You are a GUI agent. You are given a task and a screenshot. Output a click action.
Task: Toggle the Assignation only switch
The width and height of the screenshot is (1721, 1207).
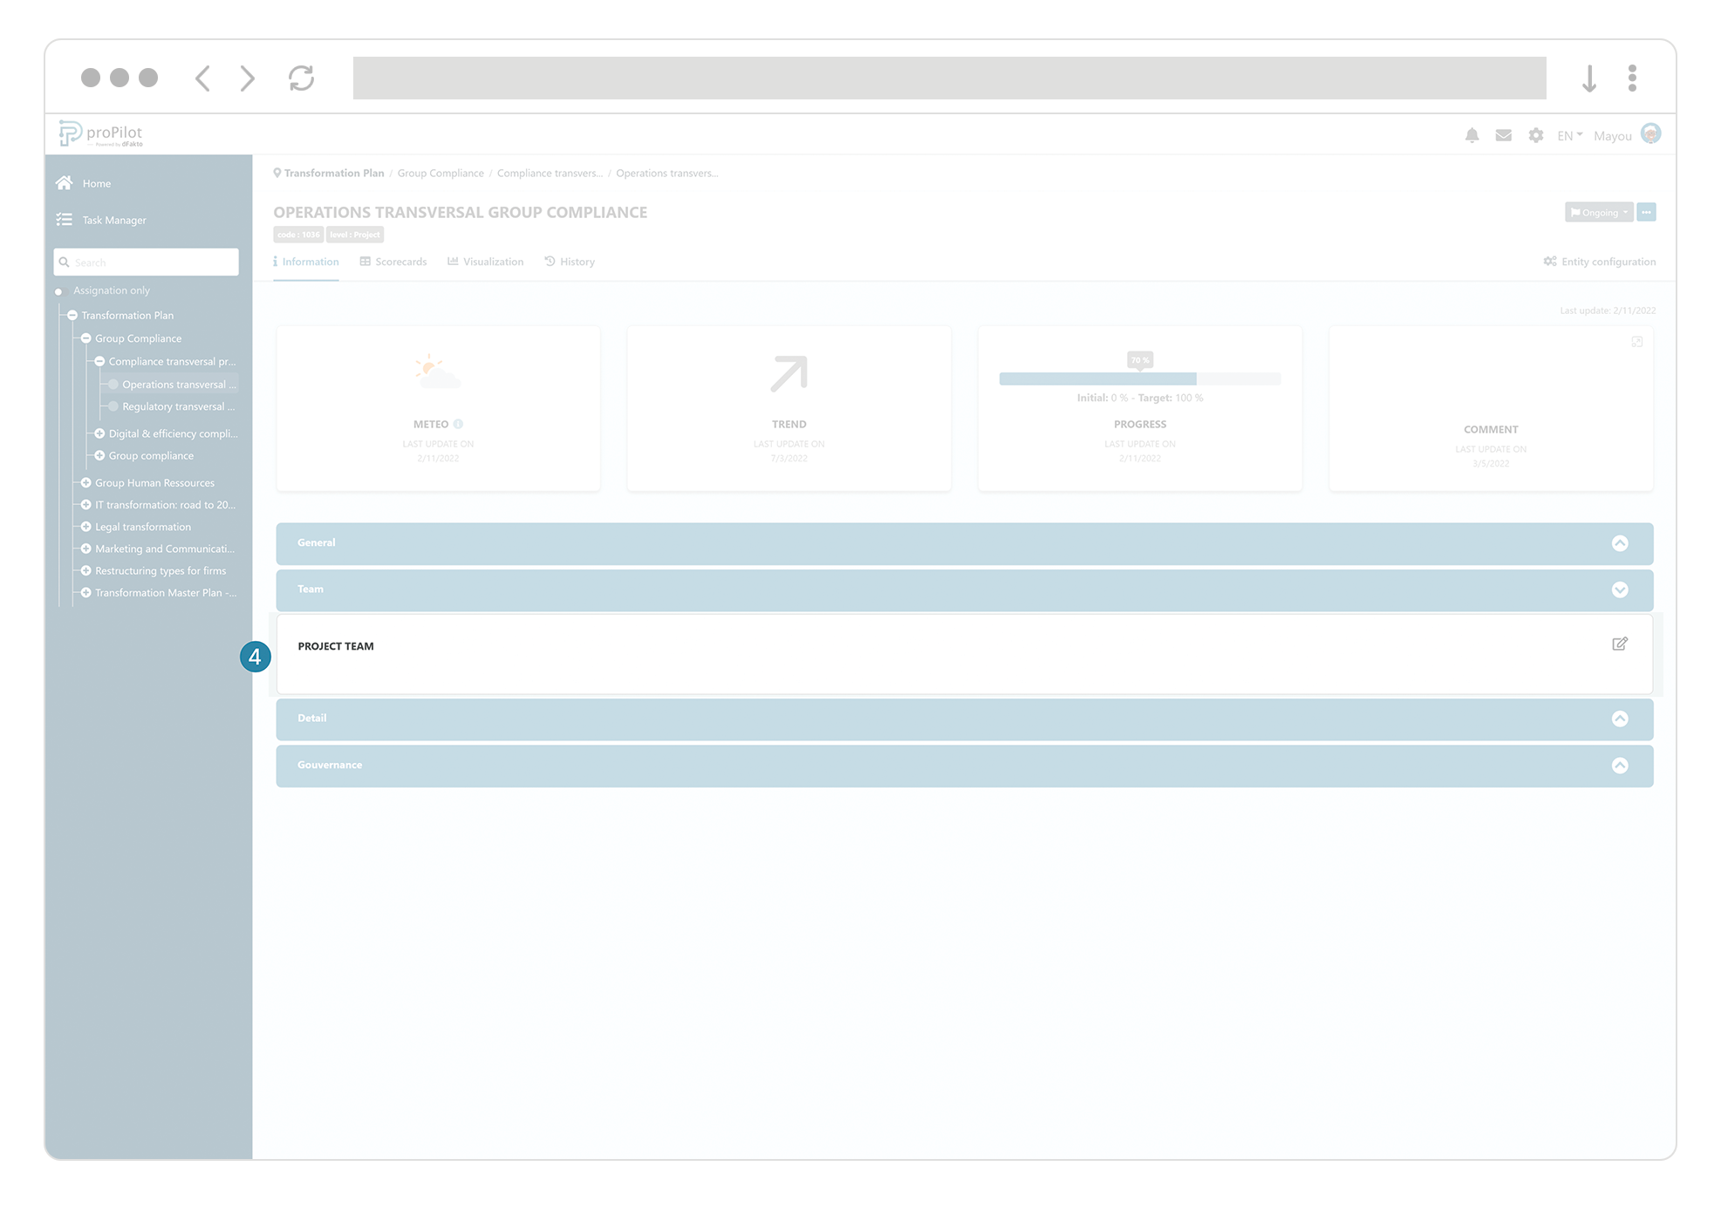[x=59, y=291]
